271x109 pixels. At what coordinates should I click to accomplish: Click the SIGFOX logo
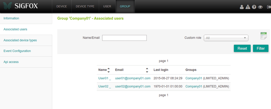tap(20, 6)
